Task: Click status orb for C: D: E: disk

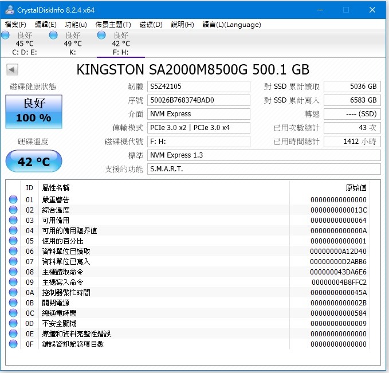Action: (x=6, y=36)
